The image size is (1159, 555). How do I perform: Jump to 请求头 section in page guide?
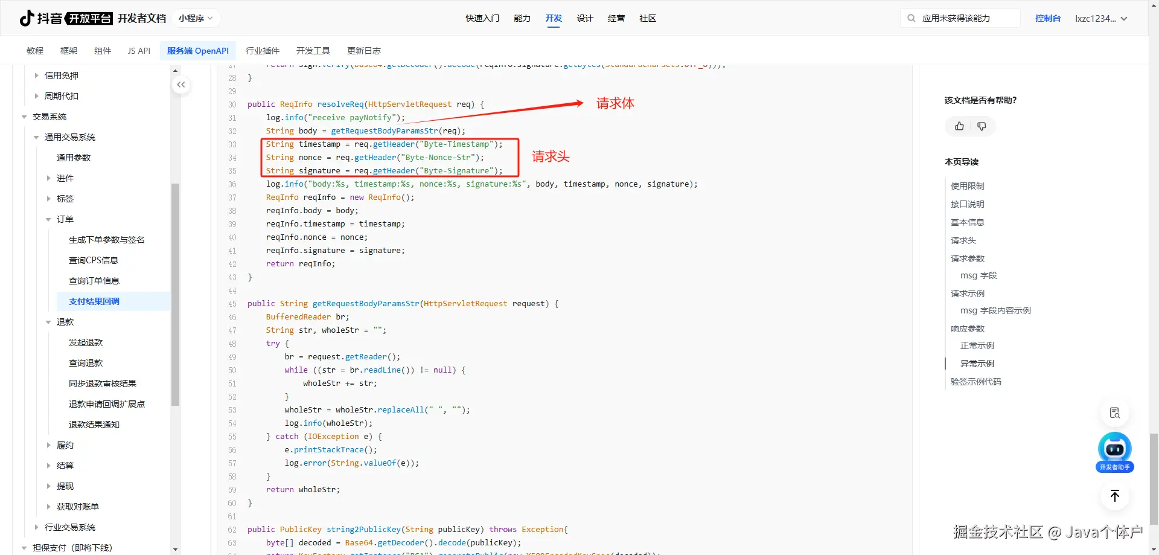(963, 240)
